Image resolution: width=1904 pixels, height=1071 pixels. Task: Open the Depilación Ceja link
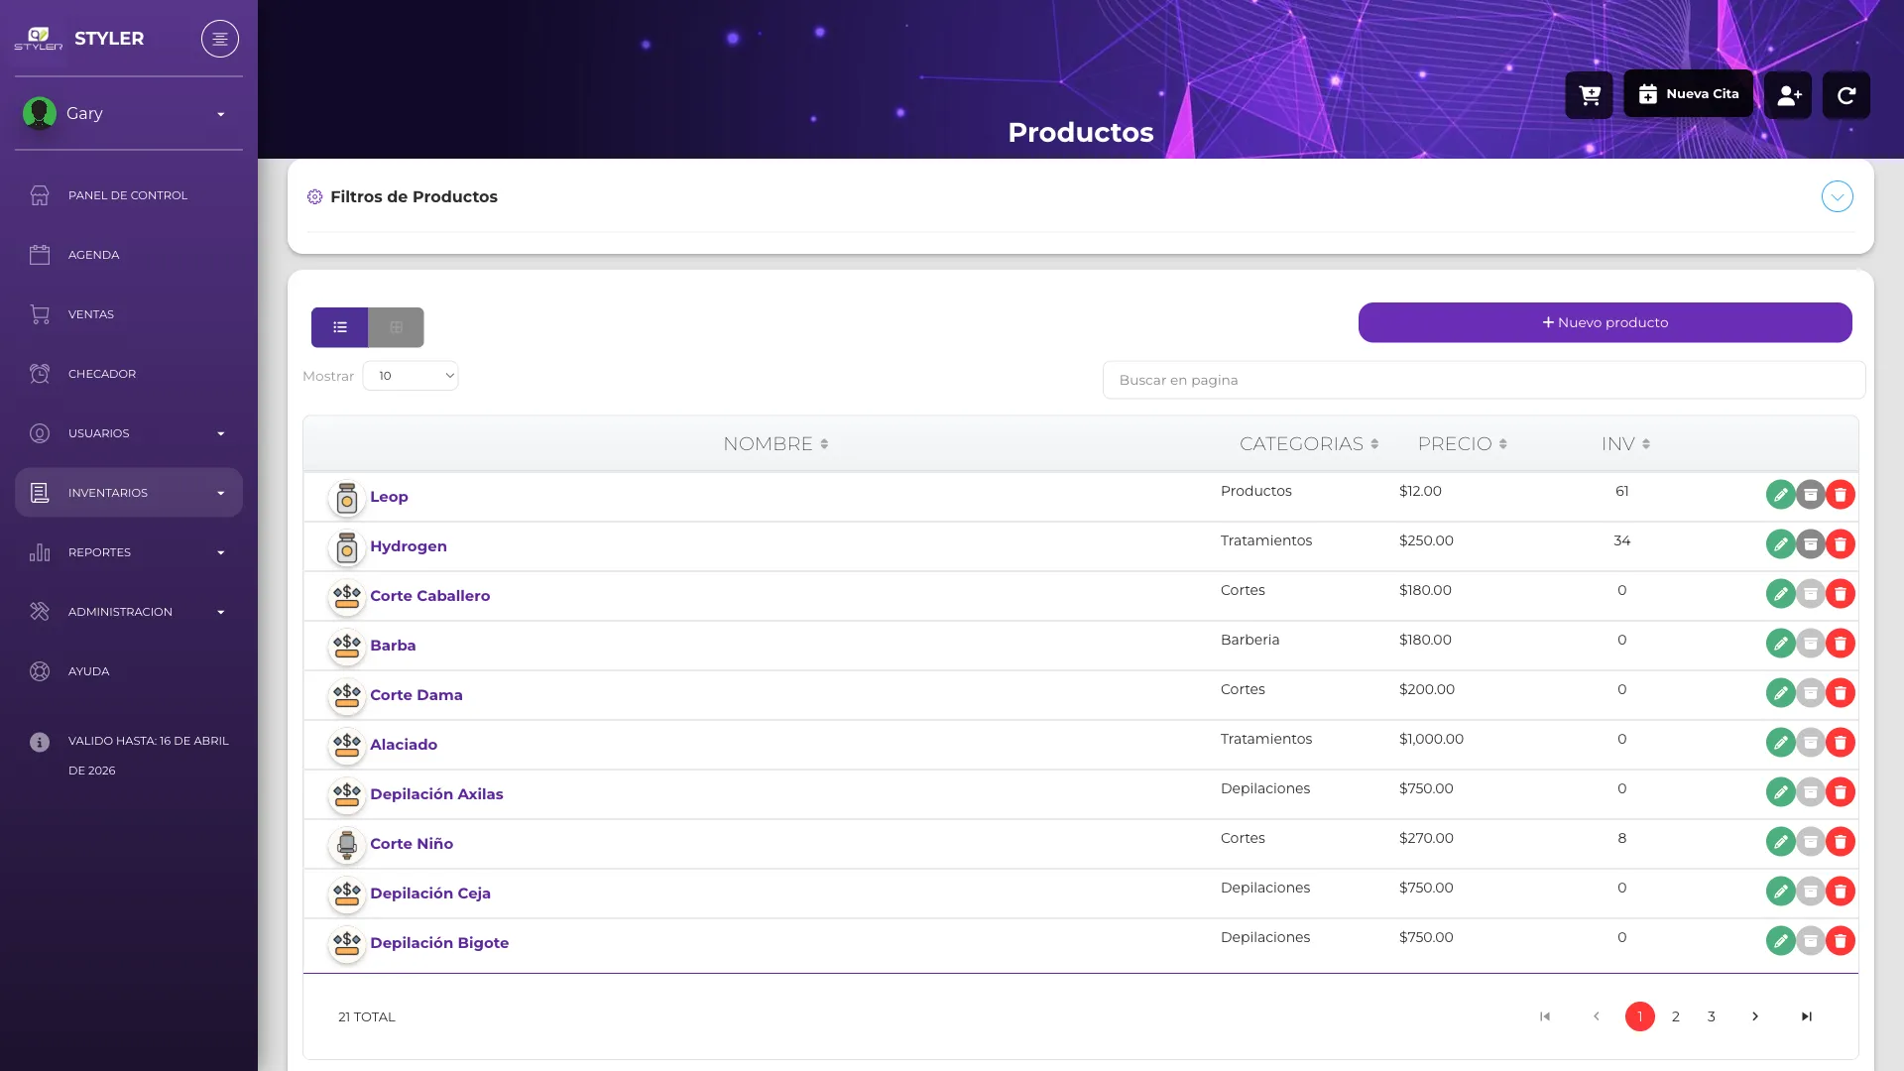tap(430, 893)
